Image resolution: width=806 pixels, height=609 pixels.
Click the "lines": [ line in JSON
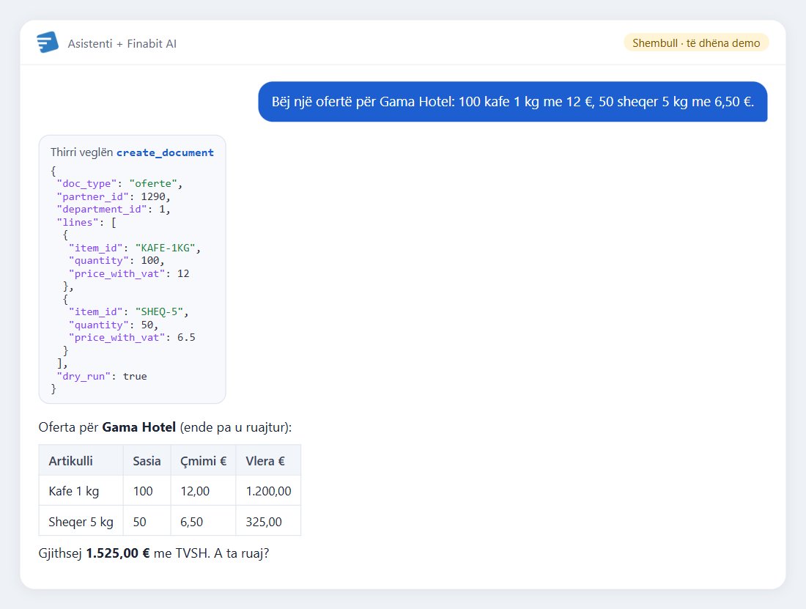(86, 222)
